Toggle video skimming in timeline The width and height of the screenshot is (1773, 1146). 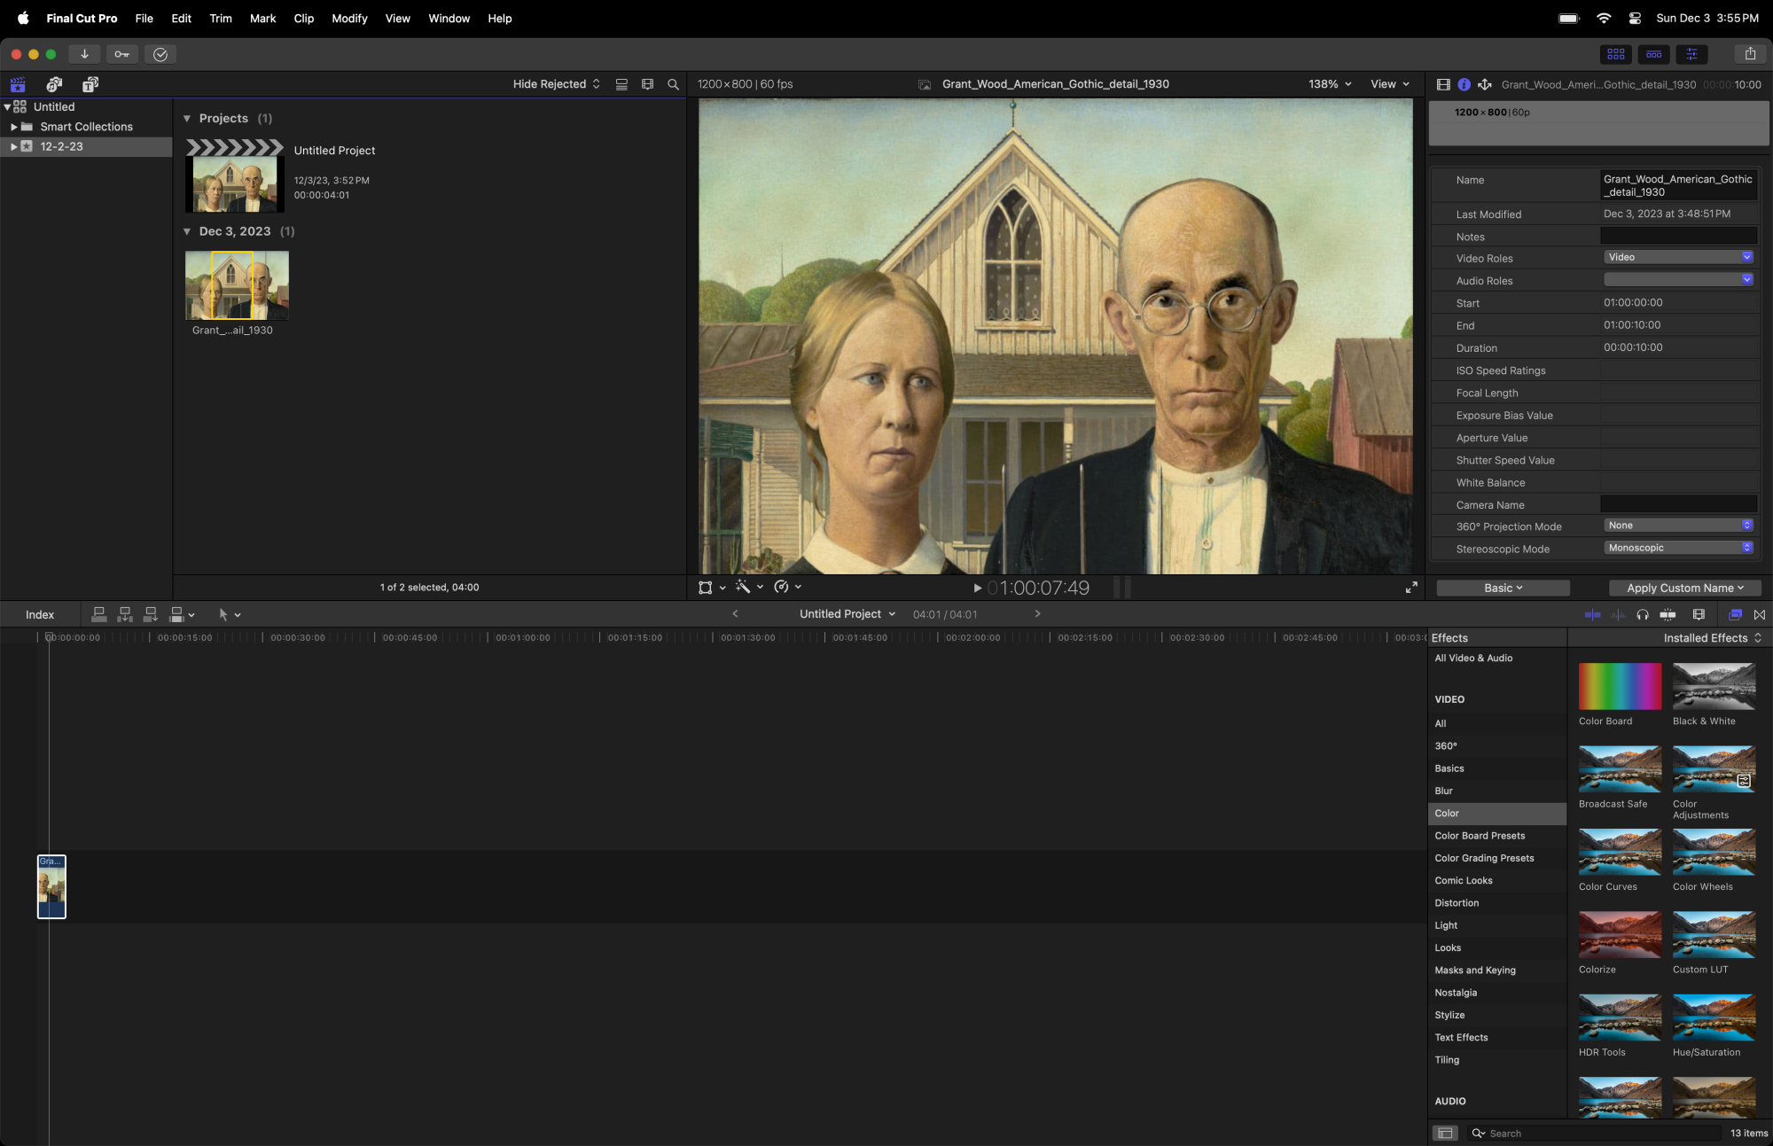click(x=1592, y=614)
